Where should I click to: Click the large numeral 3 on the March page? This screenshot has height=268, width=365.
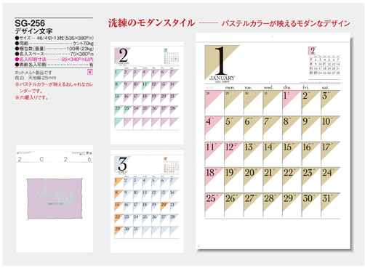(x=122, y=164)
